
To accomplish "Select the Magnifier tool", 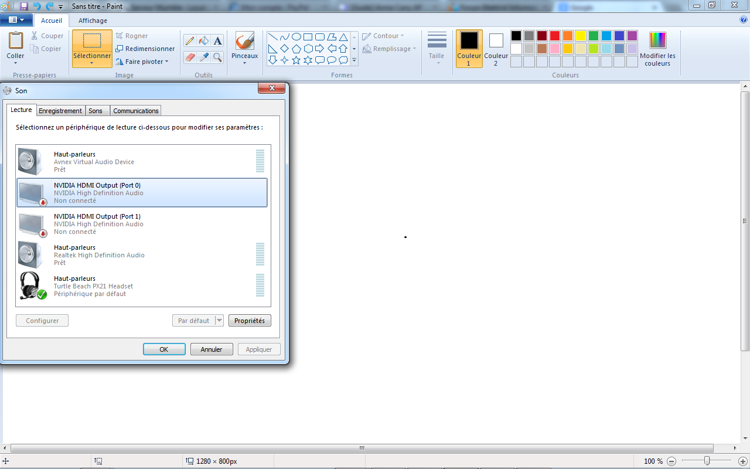I will 217,57.
